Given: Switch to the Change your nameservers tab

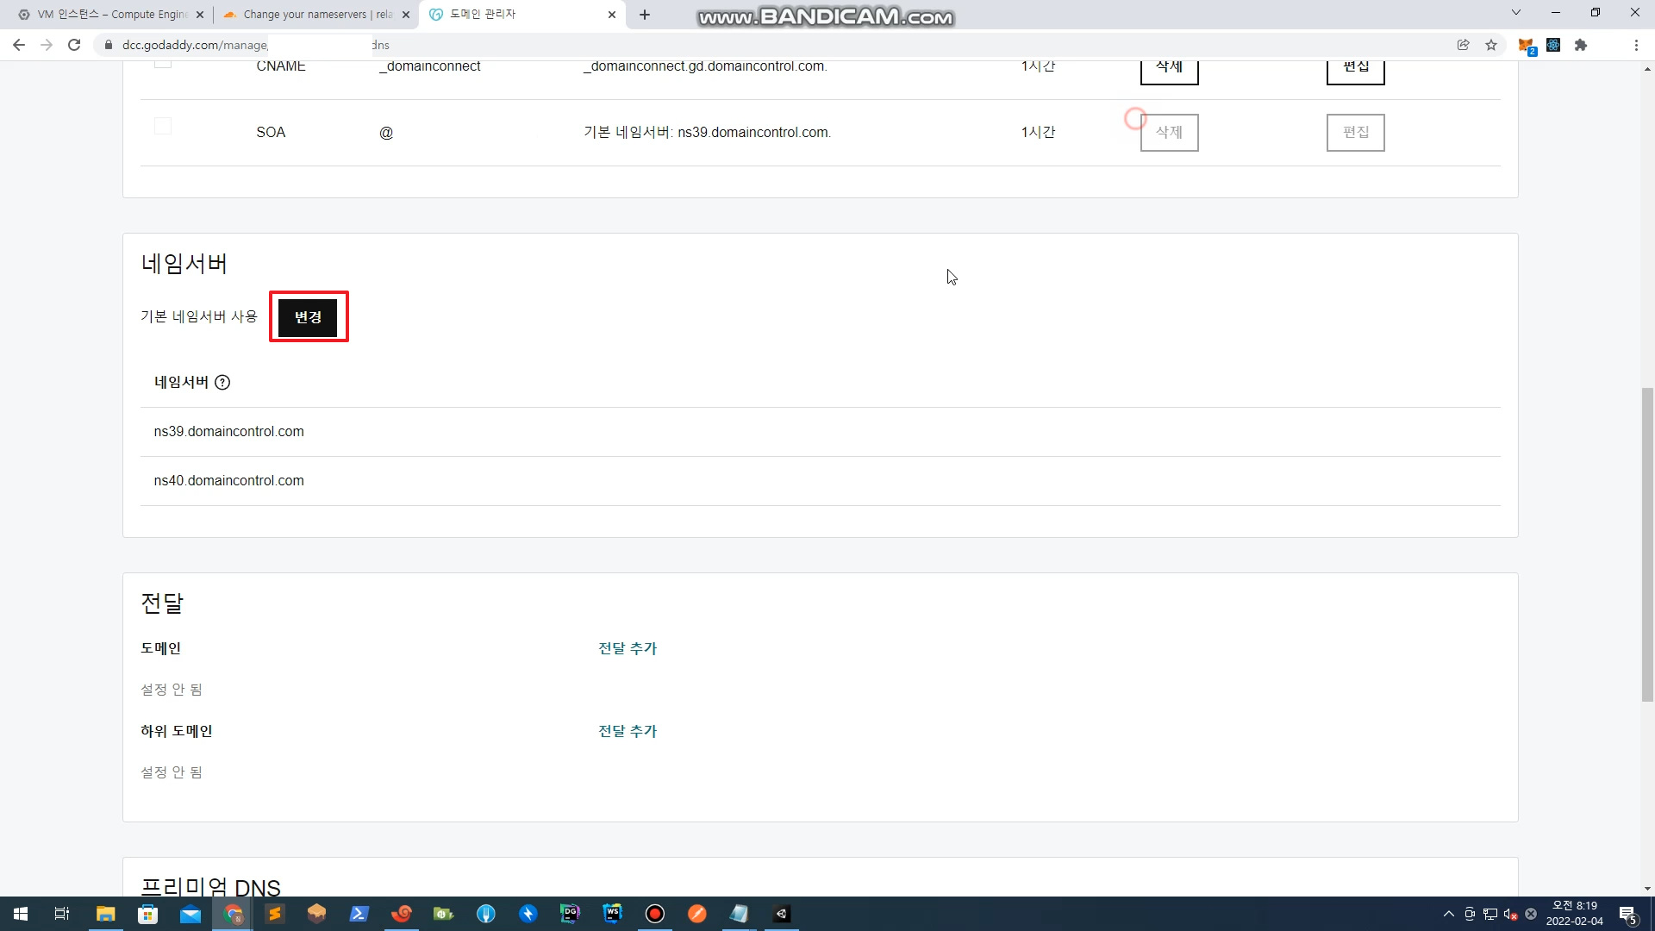Looking at the screenshot, I should 315,15.
